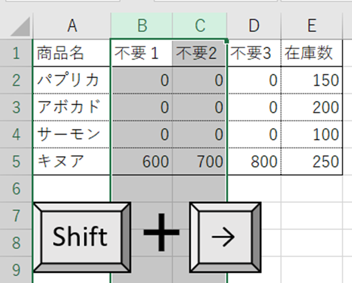352x283 pixels.
Task: Click the cell containing 800
Action: (254, 162)
